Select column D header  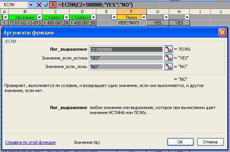pos(82,12)
